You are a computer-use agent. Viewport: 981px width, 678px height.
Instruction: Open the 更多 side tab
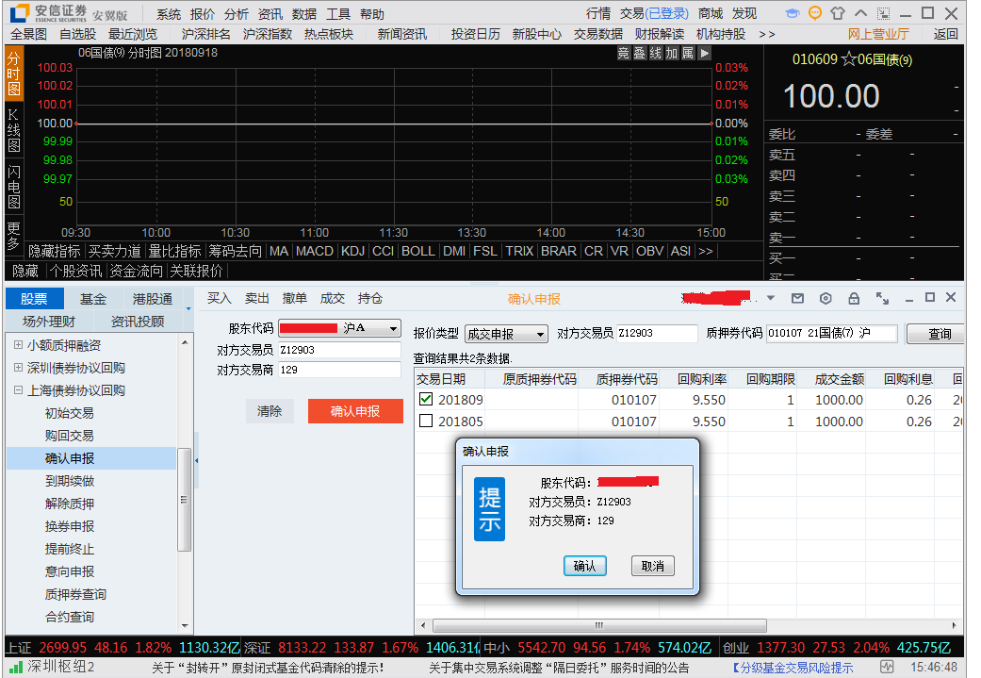tap(14, 236)
